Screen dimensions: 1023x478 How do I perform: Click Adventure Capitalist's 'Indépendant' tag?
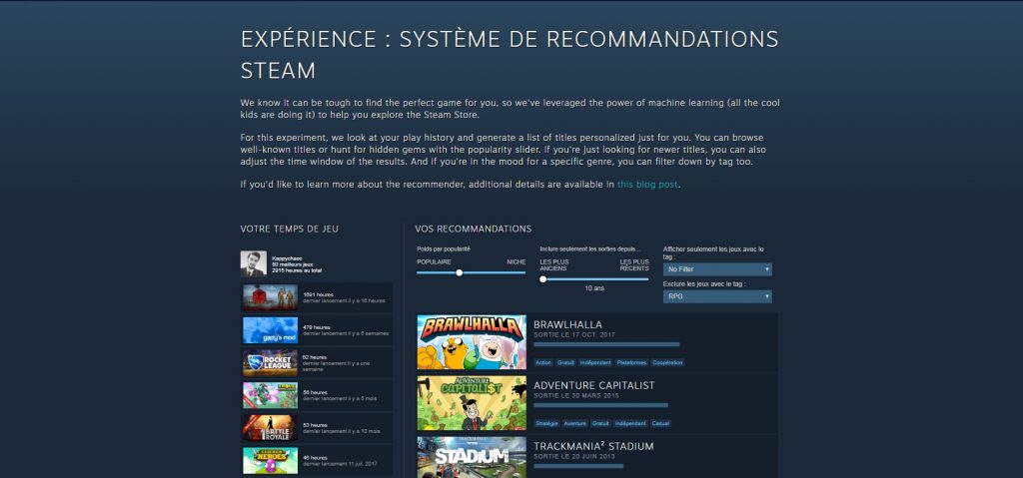coord(630,423)
